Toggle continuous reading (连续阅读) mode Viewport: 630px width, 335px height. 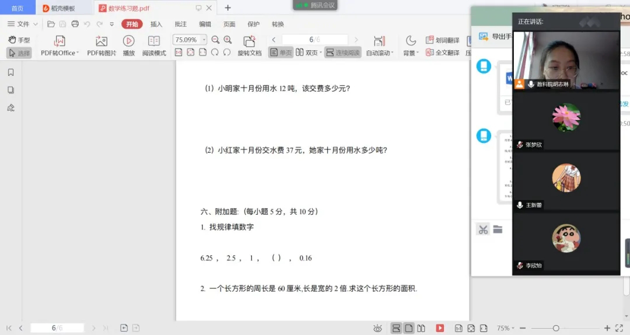pyautogui.click(x=343, y=53)
